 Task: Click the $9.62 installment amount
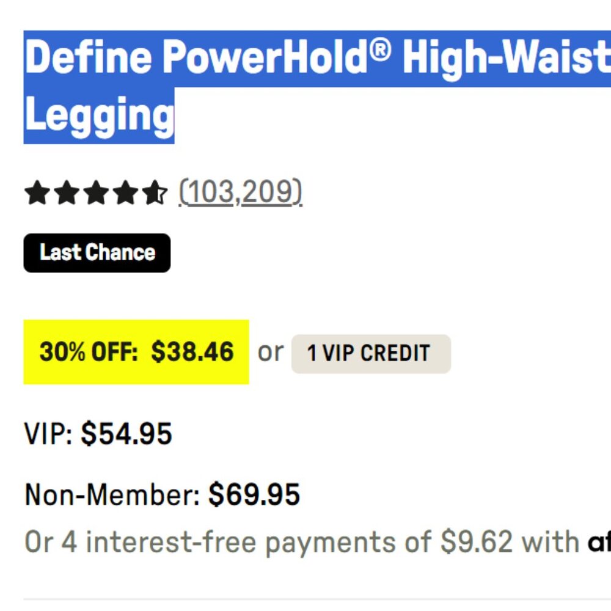pos(477,542)
